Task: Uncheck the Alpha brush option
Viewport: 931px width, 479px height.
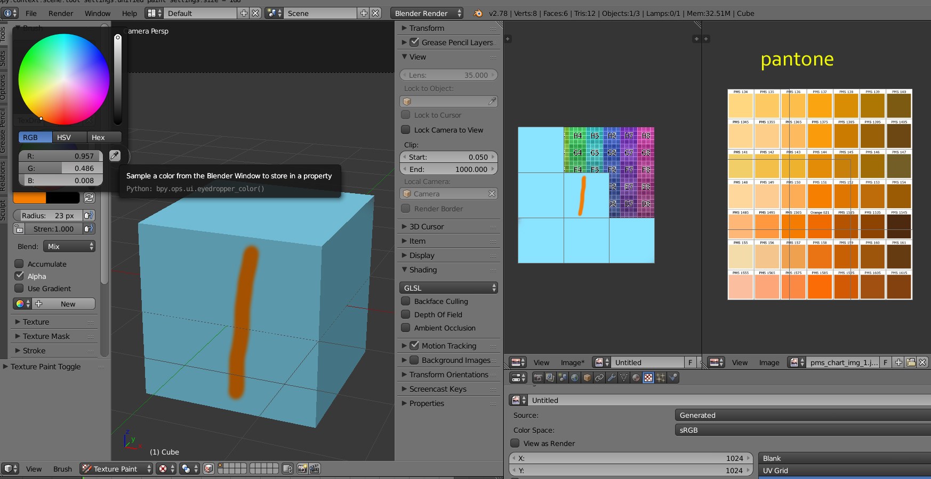Action: coord(19,276)
